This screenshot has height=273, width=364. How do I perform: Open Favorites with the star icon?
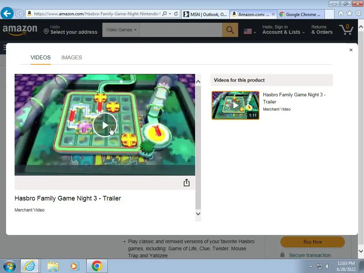click(349, 14)
